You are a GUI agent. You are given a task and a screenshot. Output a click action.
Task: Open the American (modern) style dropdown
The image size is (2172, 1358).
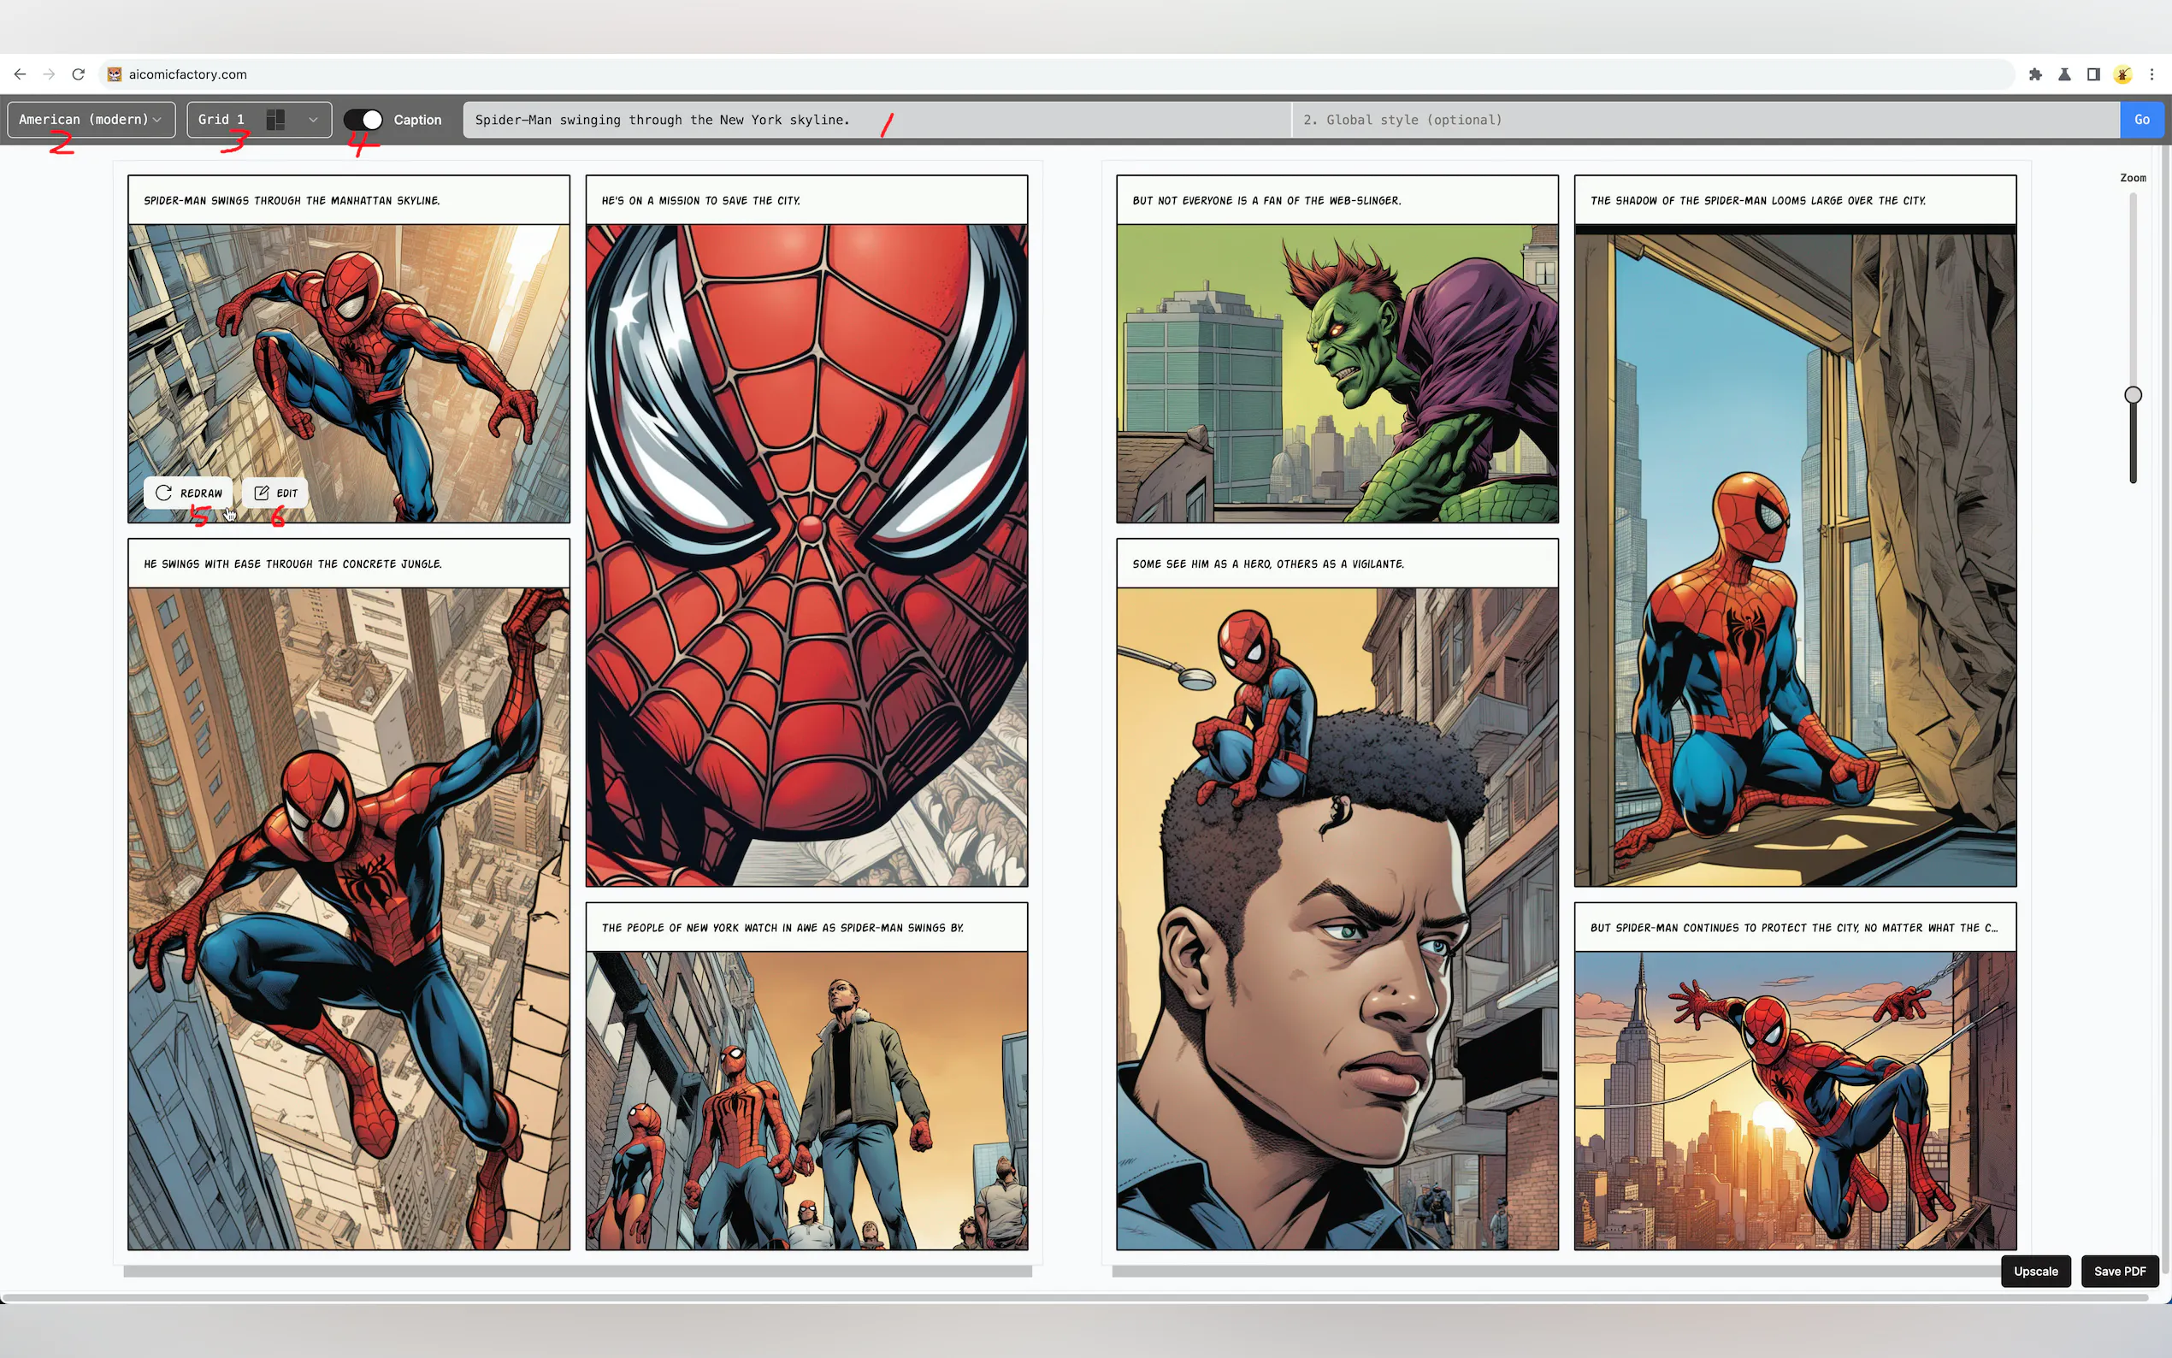91,120
